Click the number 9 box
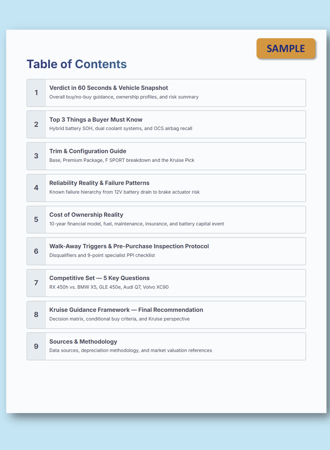Screen dimensions: 330x450 point(36,346)
